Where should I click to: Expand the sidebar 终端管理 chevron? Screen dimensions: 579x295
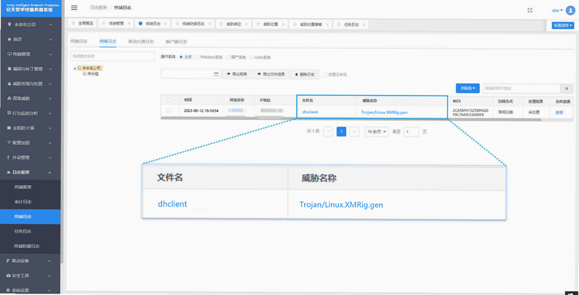50,54
